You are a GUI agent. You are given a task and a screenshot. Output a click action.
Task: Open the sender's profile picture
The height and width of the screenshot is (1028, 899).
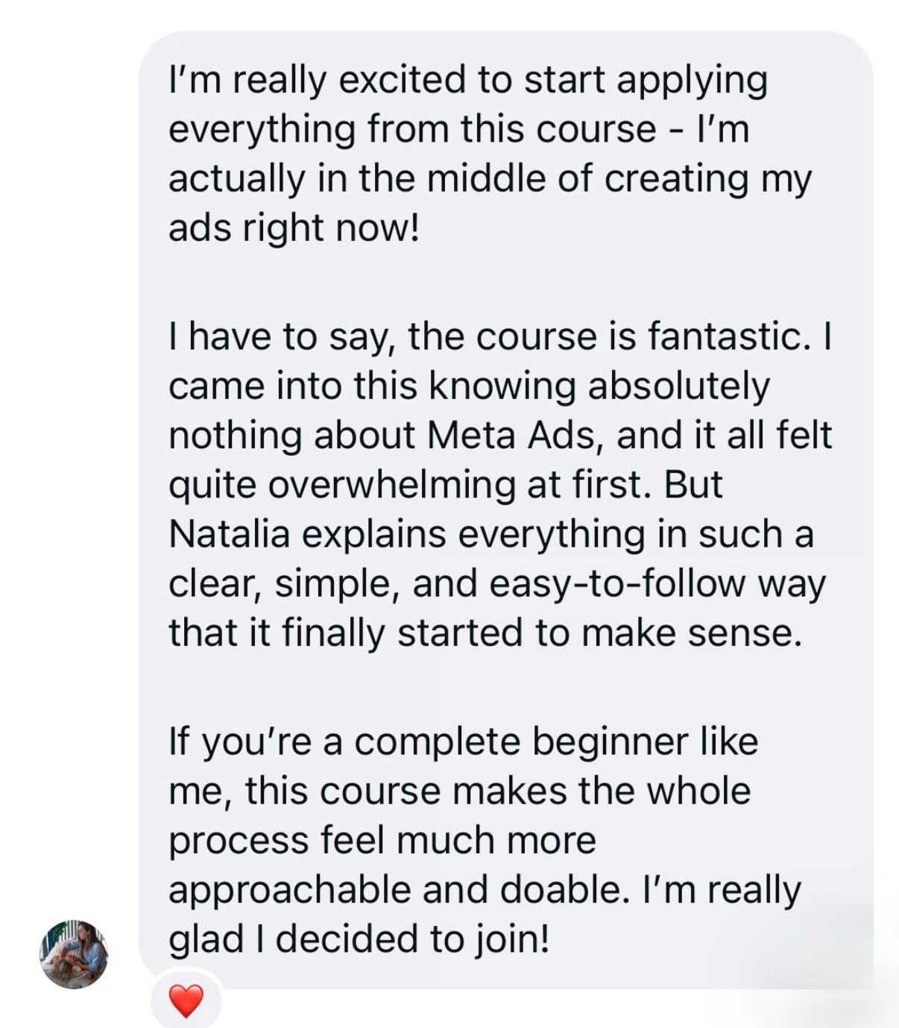click(74, 954)
